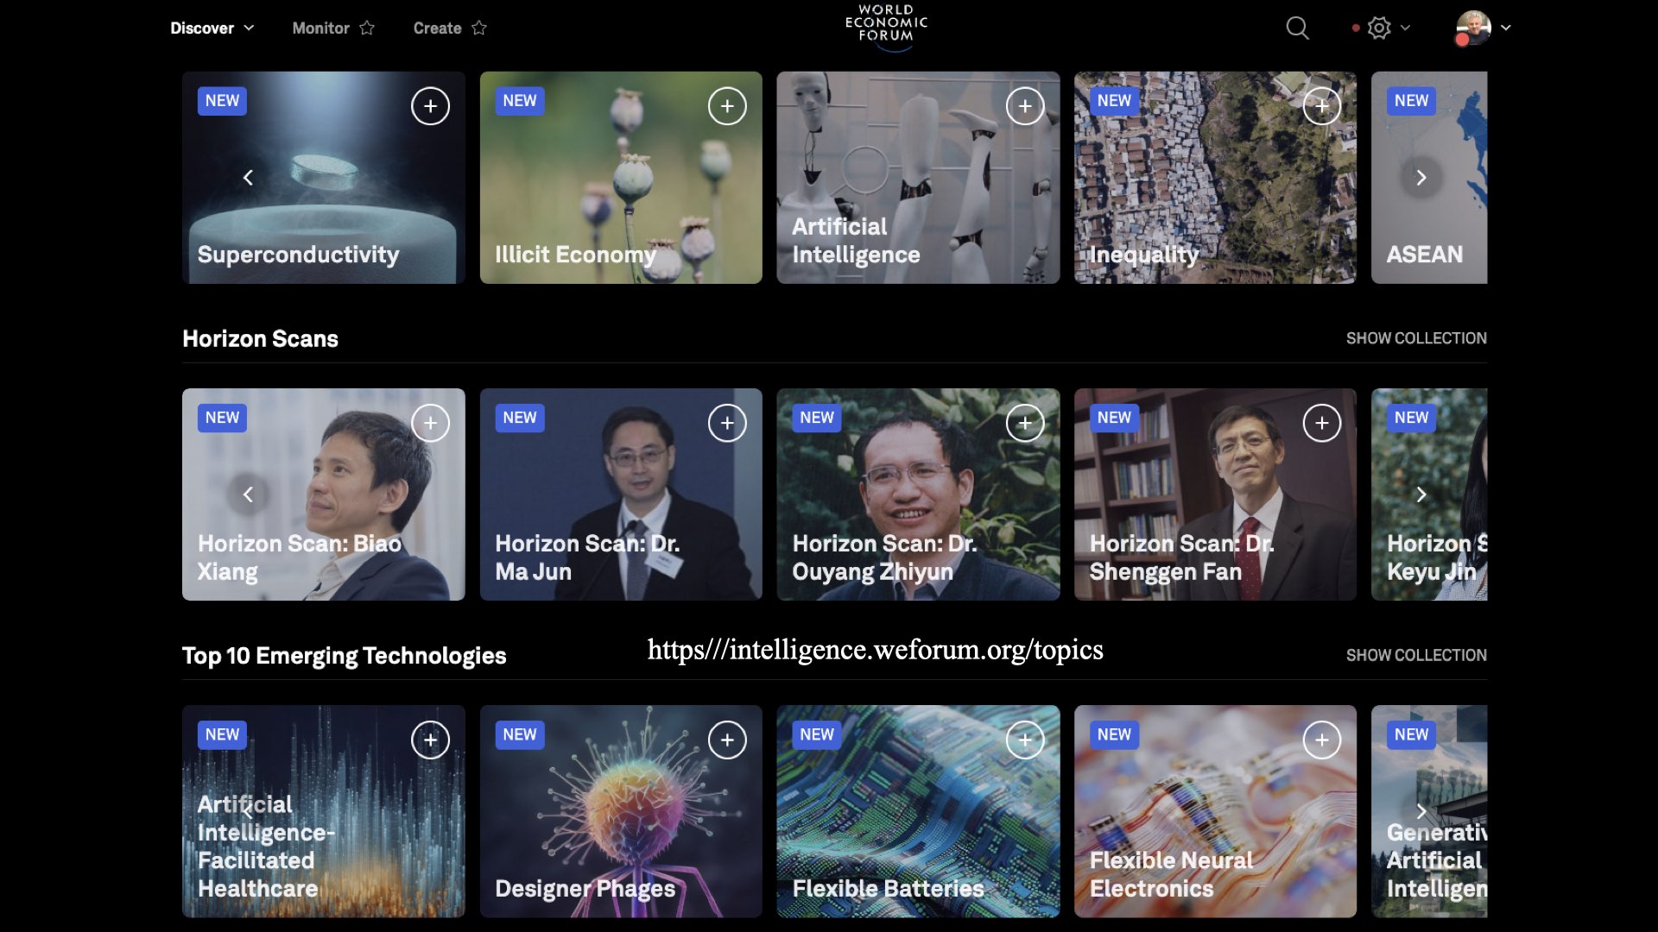Open the Create menu item
Image resolution: width=1658 pixels, height=932 pixels.
click(437, 28)
